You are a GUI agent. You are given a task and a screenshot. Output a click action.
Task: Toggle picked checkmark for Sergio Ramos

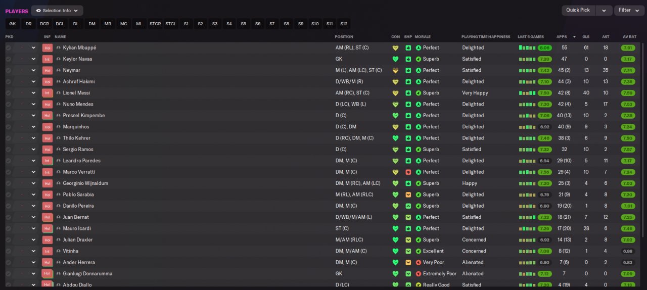point(8,150)
